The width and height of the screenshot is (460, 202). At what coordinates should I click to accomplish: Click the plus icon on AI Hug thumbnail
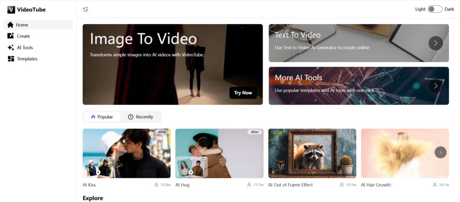pyautogui.click(x=191, y=172)
